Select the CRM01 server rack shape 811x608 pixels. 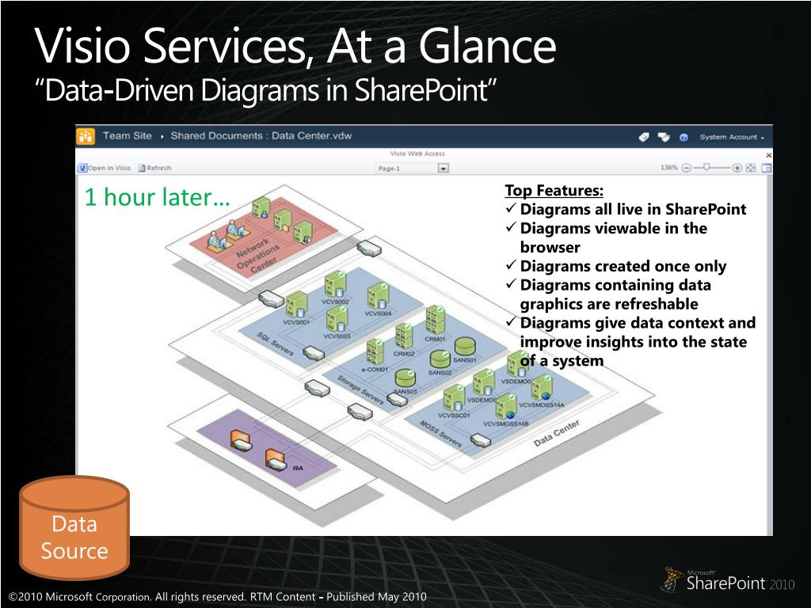[x=435, y=320]
